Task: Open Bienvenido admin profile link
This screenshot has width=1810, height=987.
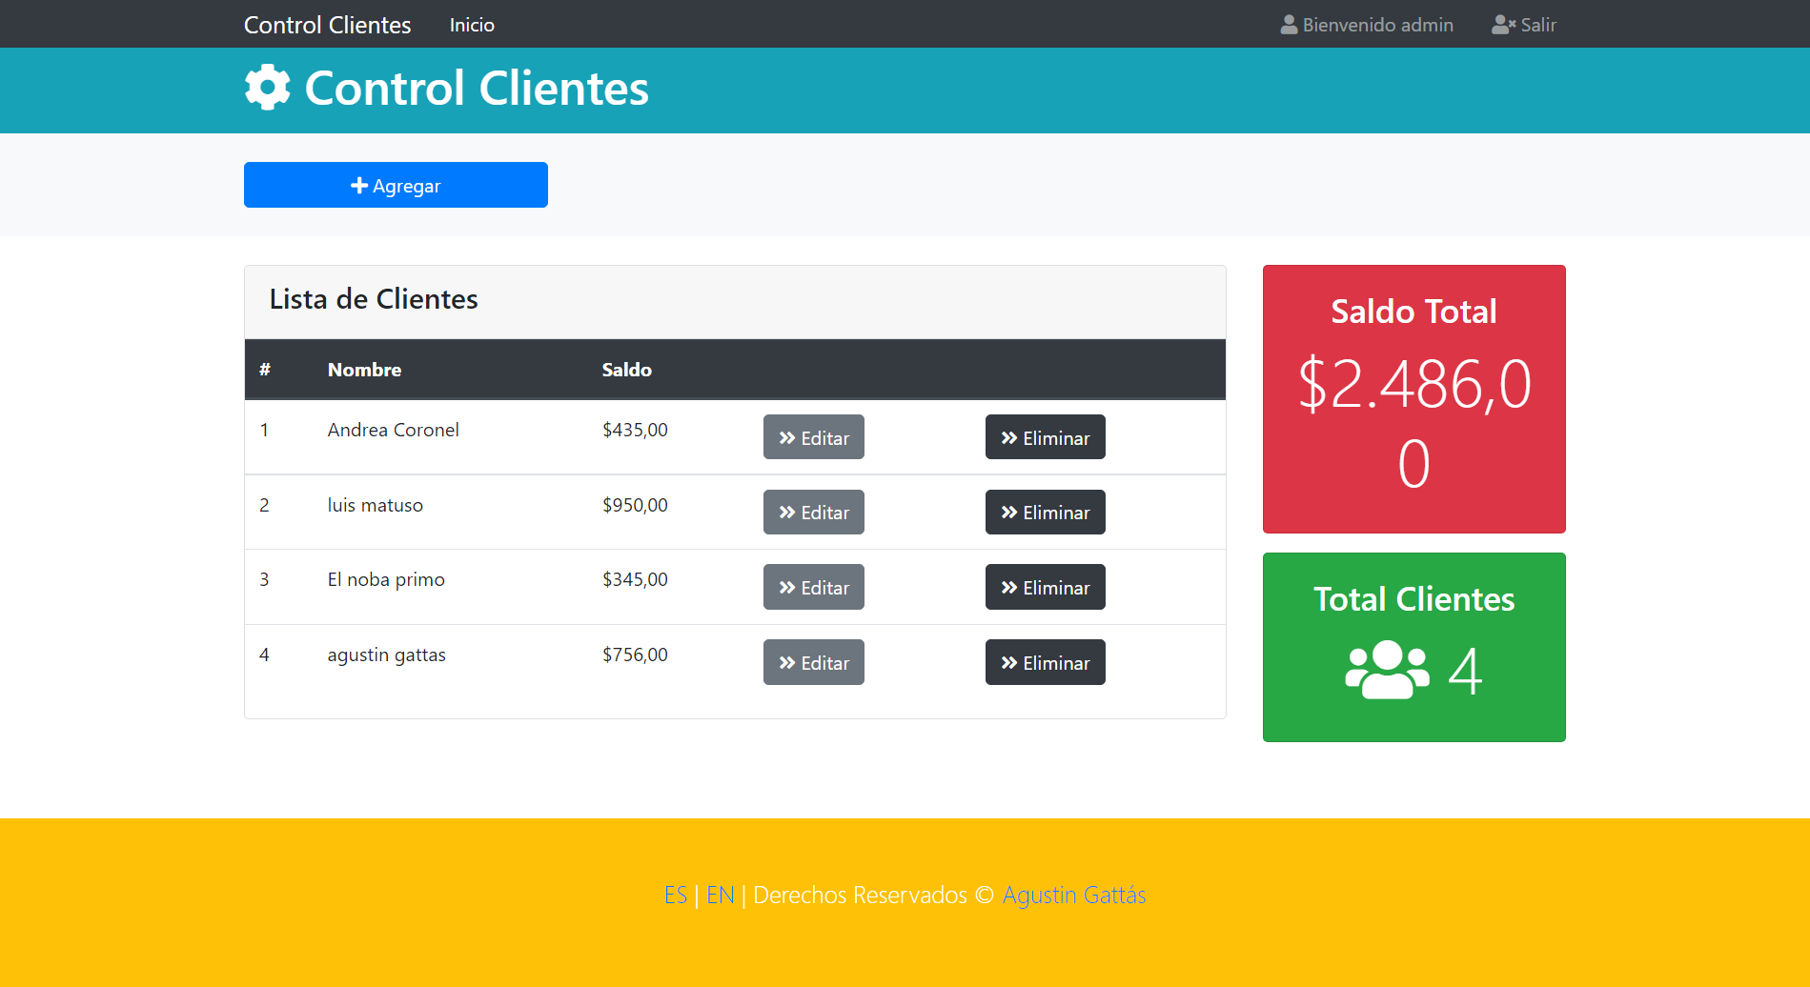Action: coord(1367,25)
